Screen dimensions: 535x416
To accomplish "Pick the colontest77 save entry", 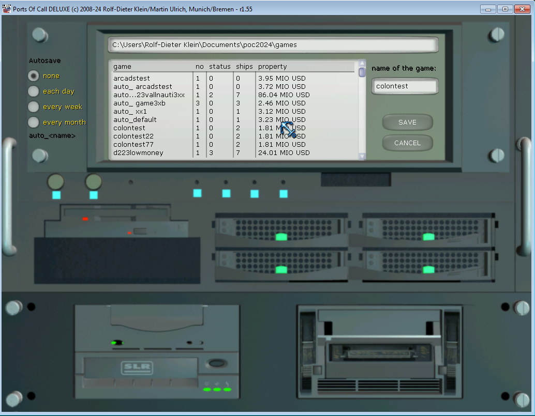I will click(x=234, y=145).
